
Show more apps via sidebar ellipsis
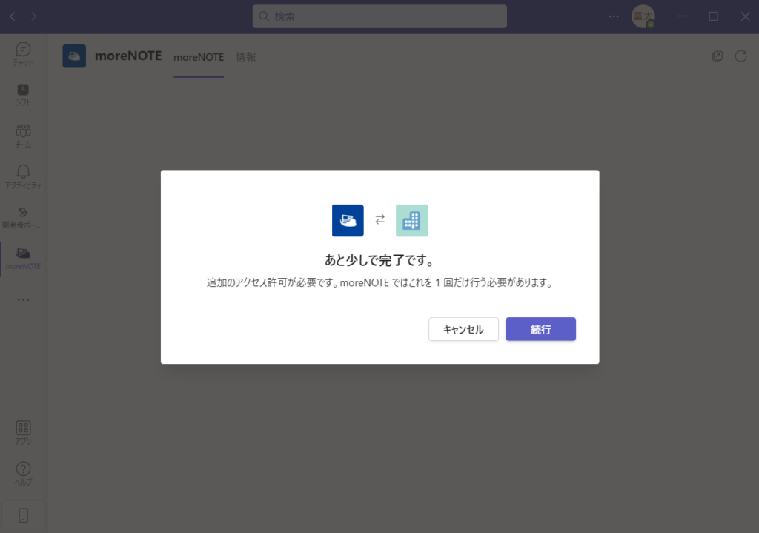(23, 299)
